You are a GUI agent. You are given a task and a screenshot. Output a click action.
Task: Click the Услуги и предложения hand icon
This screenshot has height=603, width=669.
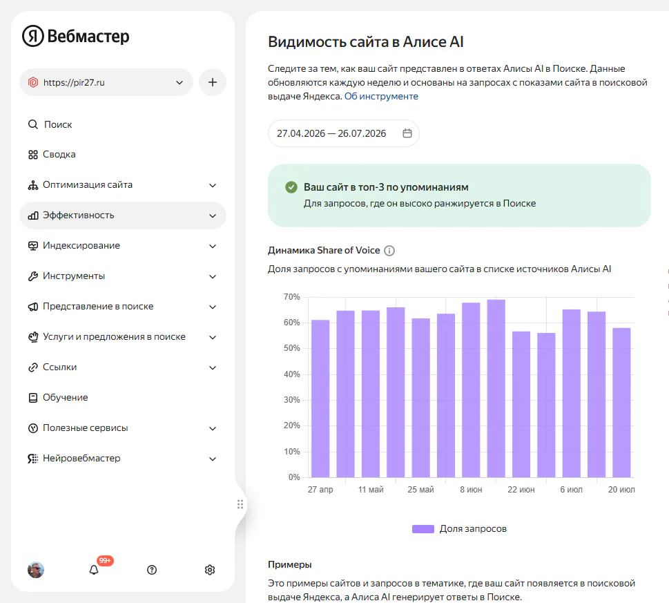[33, 337]
